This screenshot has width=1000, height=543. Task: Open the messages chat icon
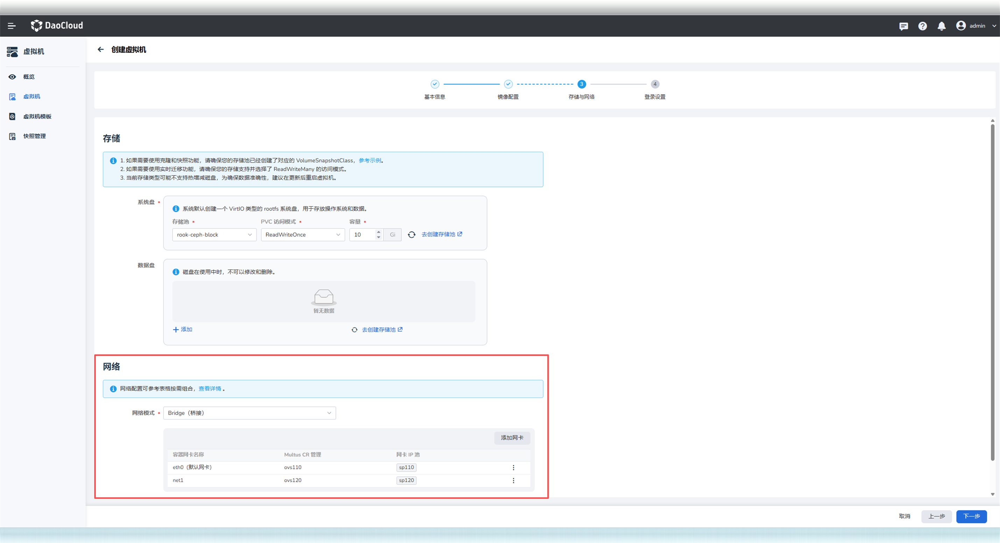(x=903, y=26)
